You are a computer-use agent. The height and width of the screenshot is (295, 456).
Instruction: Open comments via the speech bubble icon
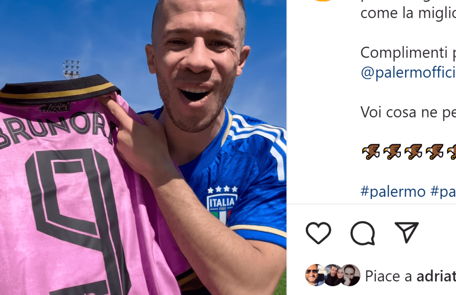(362, 233)
